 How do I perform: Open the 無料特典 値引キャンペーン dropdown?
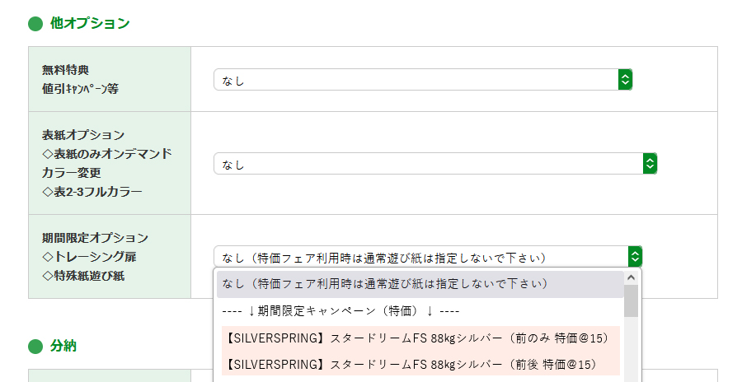click(x=415, y=80)
